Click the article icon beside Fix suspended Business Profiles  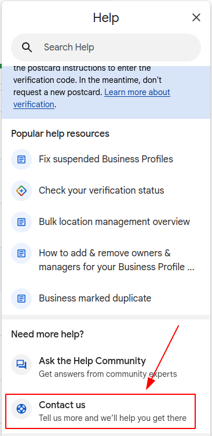coord(21,159)
